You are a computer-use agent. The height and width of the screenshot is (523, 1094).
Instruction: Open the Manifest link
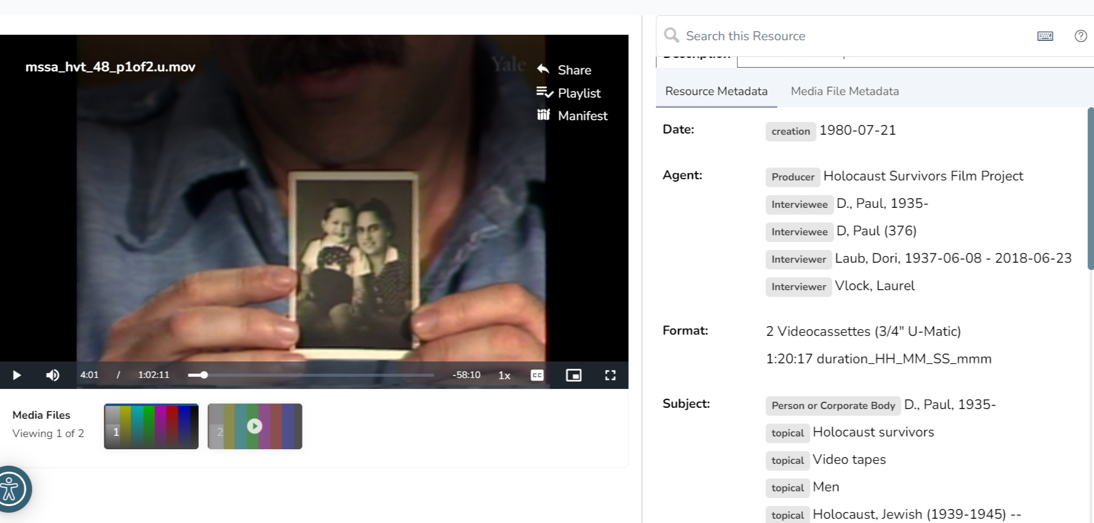click(582, 115)
